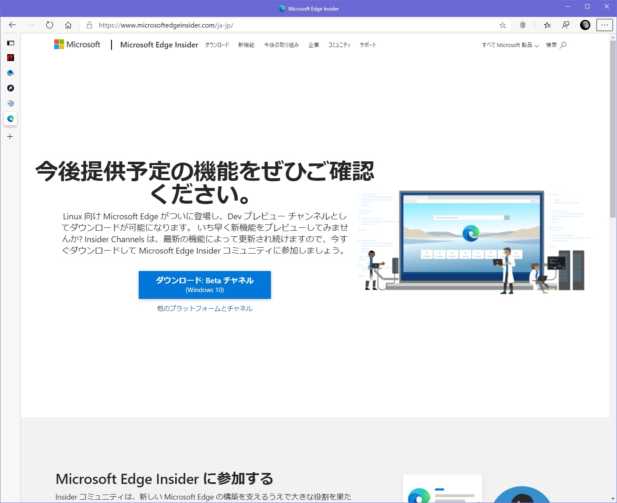Open 他のプラットフォームとチャネル link
The image size is (617, 503).
pos(205,308)
